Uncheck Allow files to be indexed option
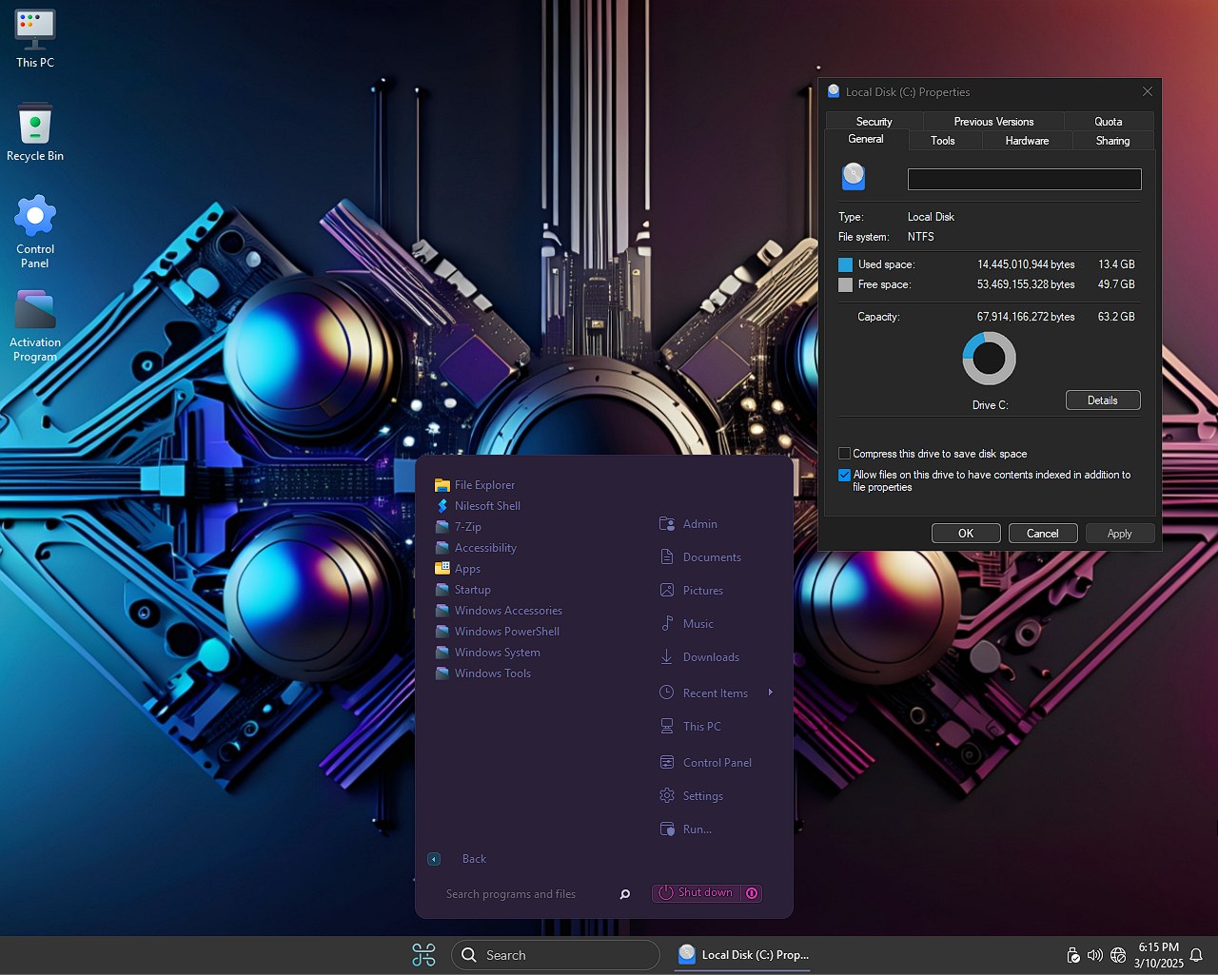The image size is (1218, 975). coord(844,475)
